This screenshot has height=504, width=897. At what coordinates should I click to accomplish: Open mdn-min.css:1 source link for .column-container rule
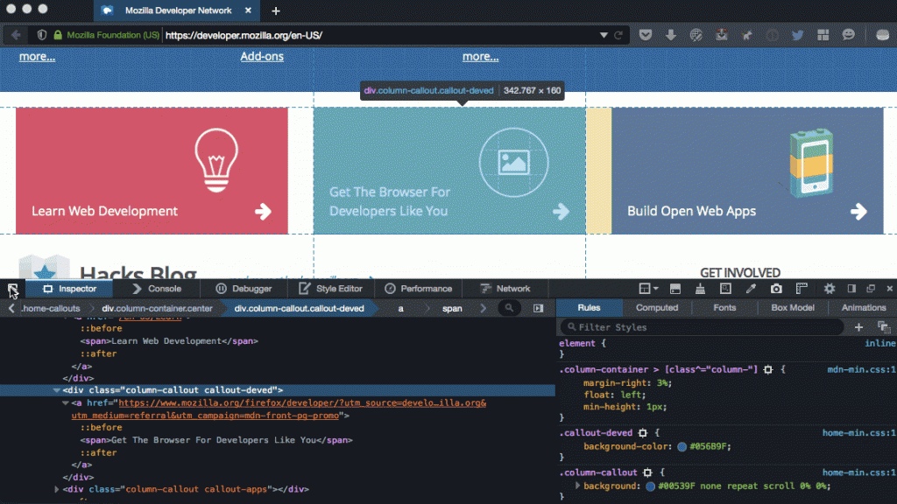pos(862,370)
